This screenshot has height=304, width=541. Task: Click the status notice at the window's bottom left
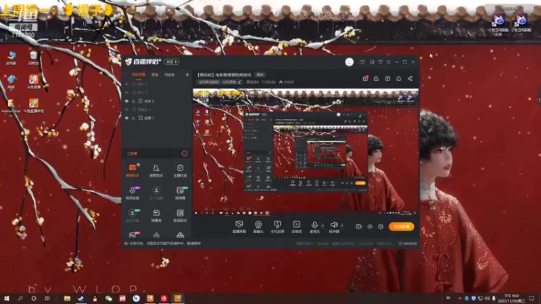[162, 244]
